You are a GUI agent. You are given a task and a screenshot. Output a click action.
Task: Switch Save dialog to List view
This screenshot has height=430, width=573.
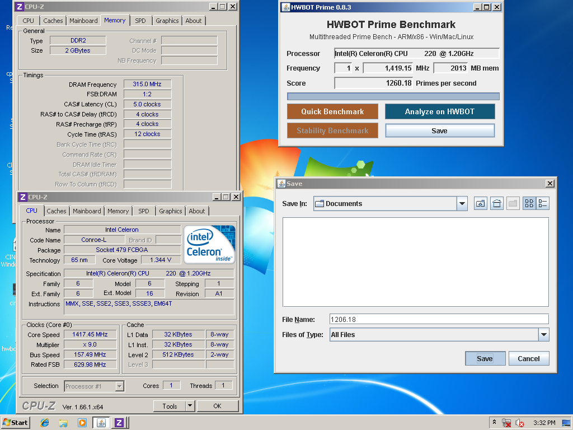[529, 204]
